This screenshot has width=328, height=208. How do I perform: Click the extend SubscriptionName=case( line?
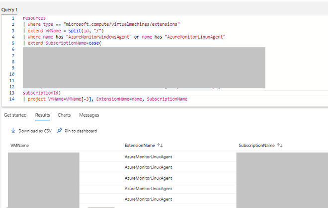click(62, 43)
